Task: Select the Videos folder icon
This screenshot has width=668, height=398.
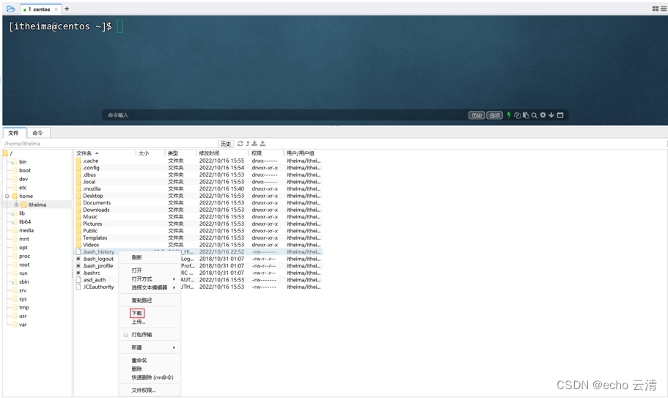Action: coord(78,245)
